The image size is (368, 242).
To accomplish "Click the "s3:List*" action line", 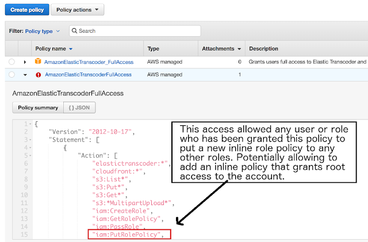I will coord(110,179).
